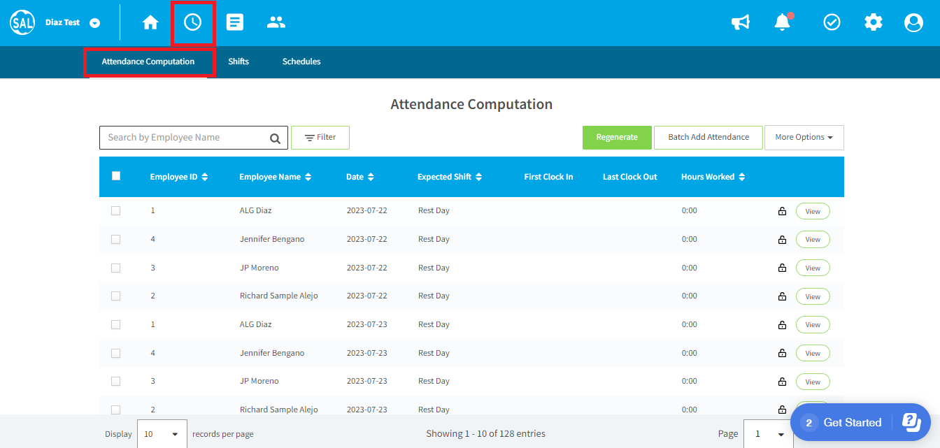Click the SAL logo icon
This screenshot has height=448, width=940.
pyautogui.click(x=22, y=22)
